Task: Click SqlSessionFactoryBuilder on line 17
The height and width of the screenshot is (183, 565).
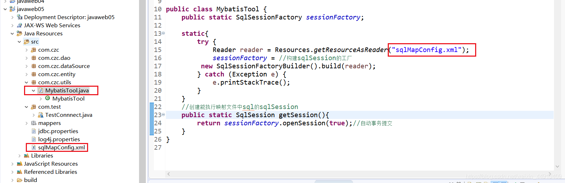Action: 263,66
